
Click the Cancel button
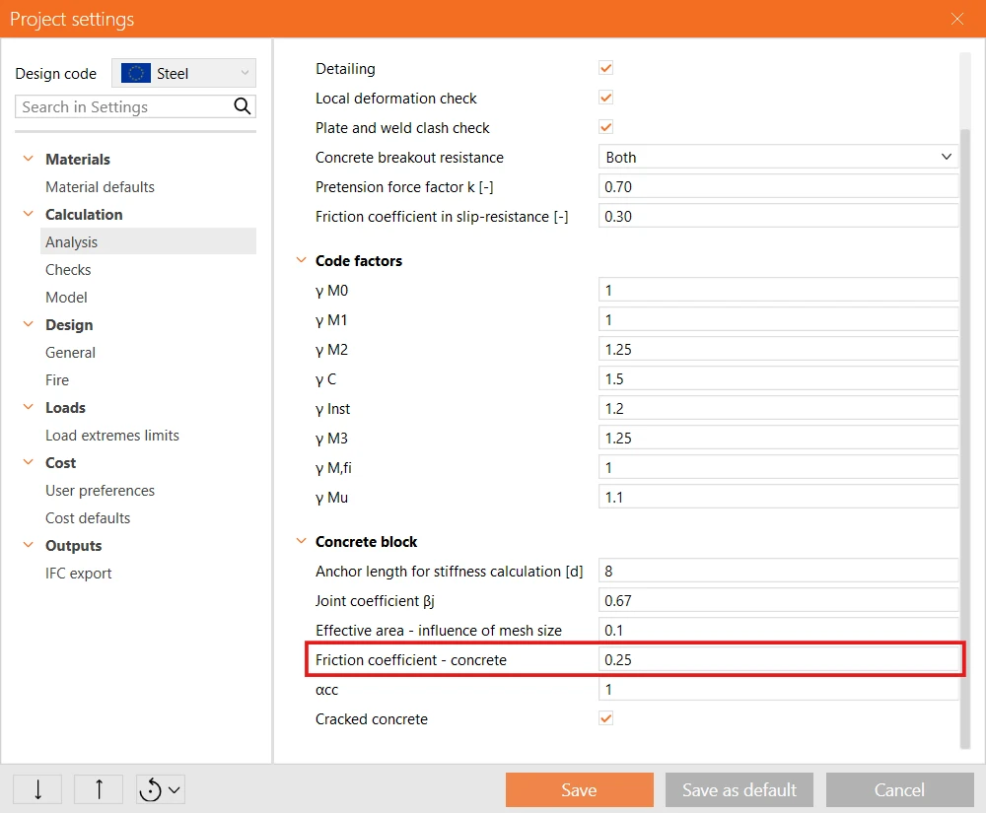(x=899, y=789)
